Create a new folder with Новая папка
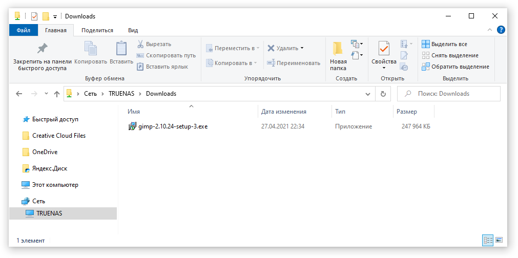Screen dimensions: 518x258 coord(338,56)
